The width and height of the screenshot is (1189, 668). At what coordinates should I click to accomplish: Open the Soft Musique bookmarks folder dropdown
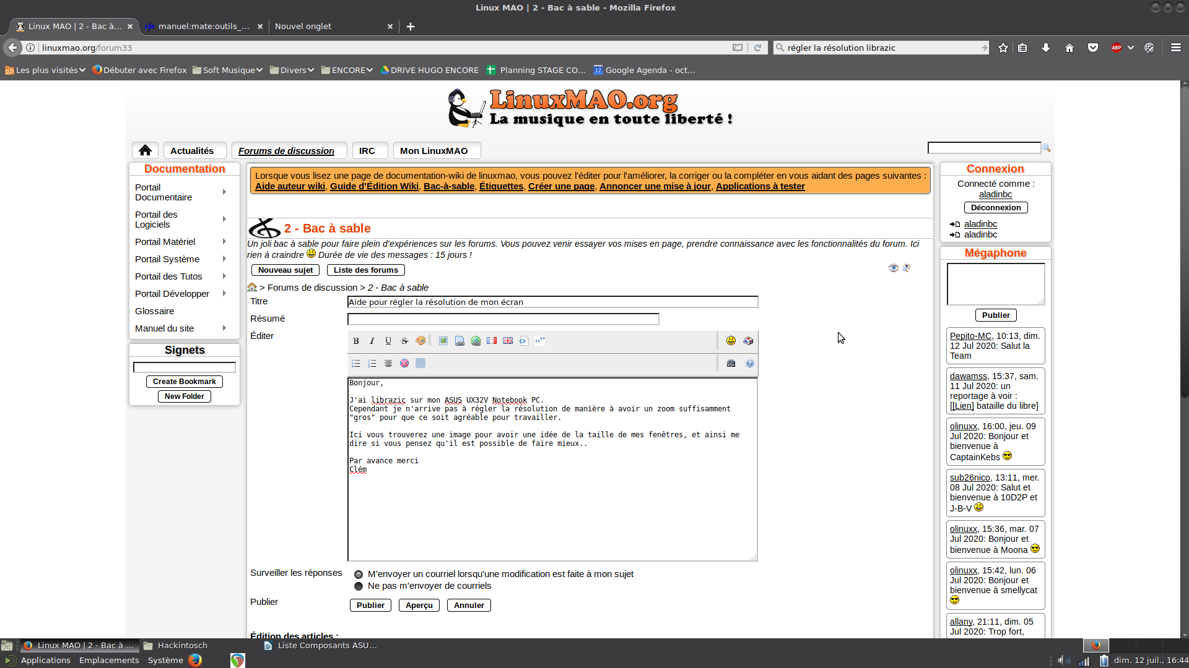pos(228,70)
